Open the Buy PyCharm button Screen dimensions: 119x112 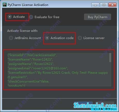coord(98,17)
